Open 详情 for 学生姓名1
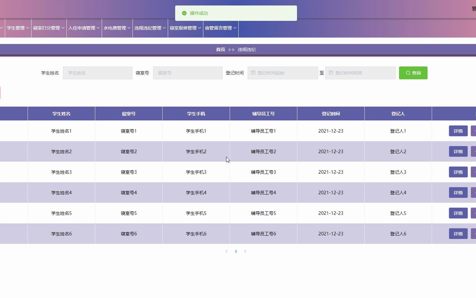Image resolution: width=476 pixels, height=298 pixels. click(x=458, y=131)
